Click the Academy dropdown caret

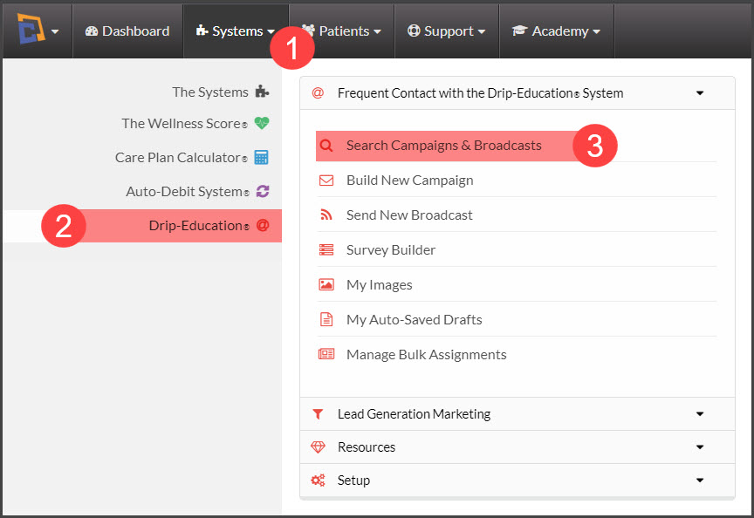[x=596, y=31]
